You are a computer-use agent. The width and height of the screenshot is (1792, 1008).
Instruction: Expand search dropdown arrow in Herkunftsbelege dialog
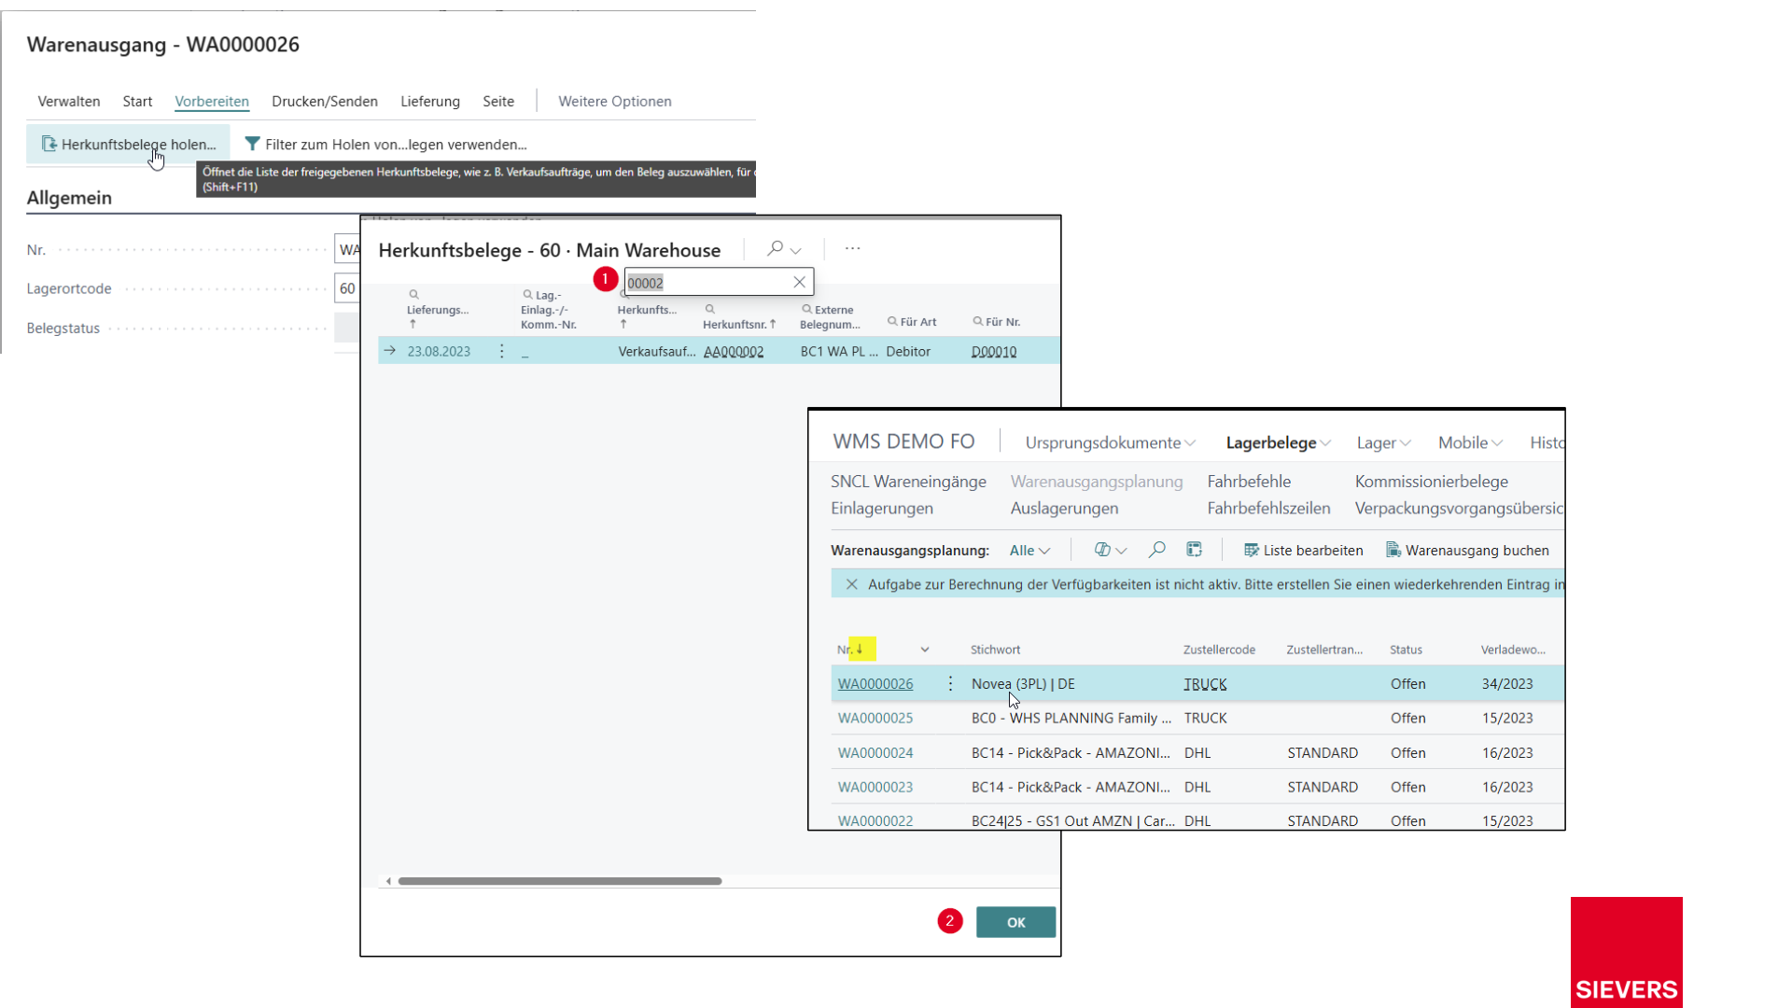(x=796, y=250)
